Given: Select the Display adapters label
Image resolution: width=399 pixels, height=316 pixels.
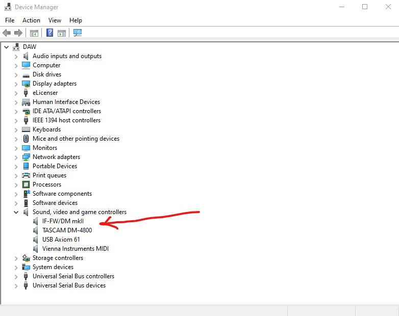Looking at the screenshot, I should click(x=55, y=84).
